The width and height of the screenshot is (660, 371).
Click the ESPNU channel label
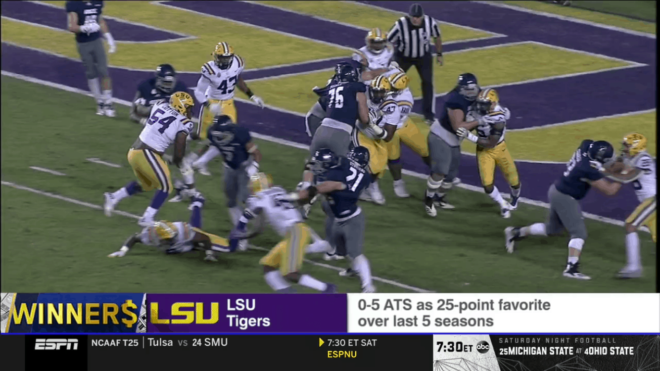(x=342, y=354)
